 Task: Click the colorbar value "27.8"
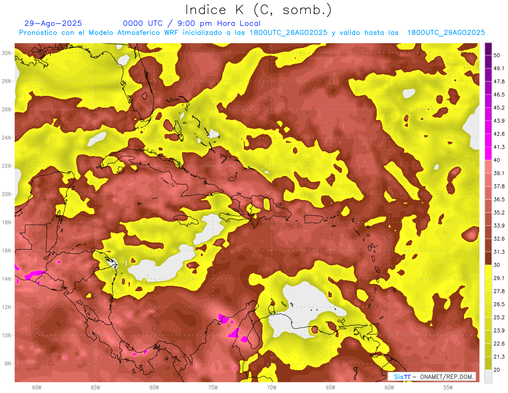(x=499, y=291)
